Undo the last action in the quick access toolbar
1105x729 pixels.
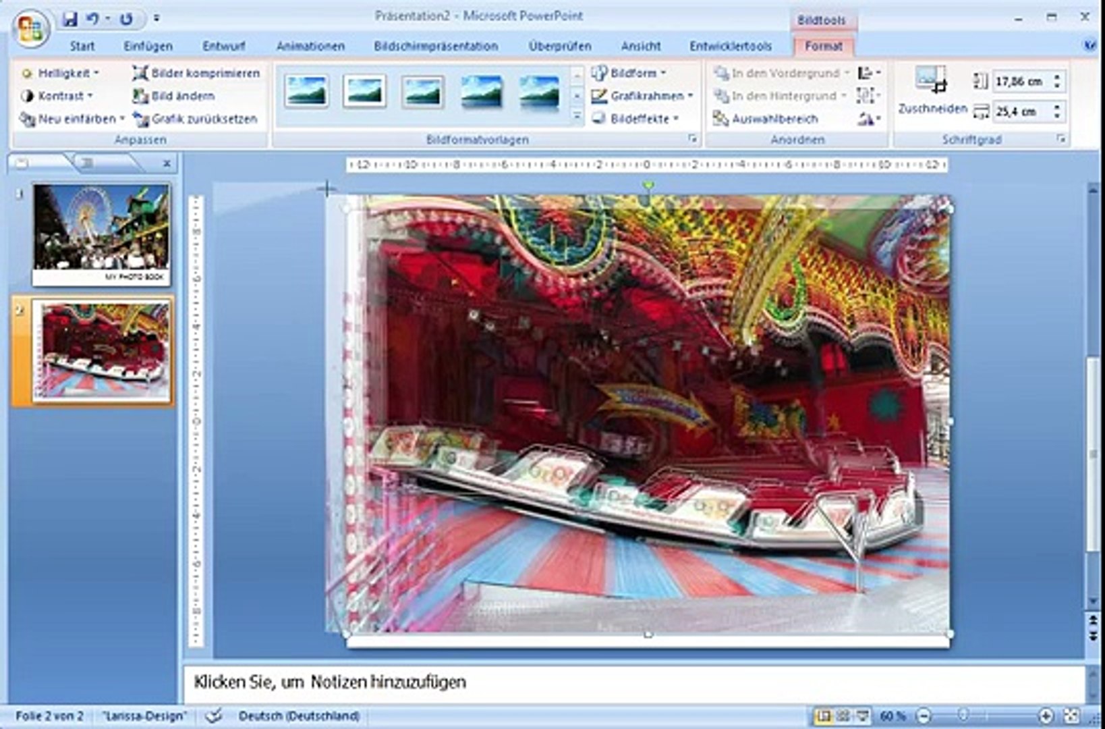(93, 19)
